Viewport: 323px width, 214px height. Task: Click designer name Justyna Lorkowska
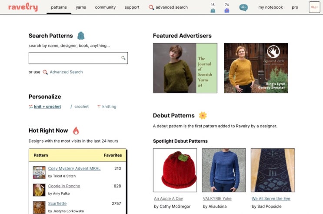68,211
